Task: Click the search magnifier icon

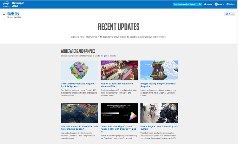Action: (200, 4)
